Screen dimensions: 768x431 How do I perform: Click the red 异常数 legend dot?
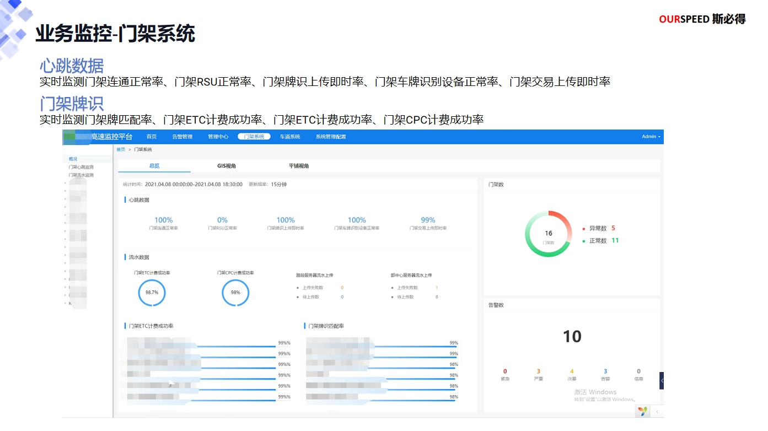(584, 229)
